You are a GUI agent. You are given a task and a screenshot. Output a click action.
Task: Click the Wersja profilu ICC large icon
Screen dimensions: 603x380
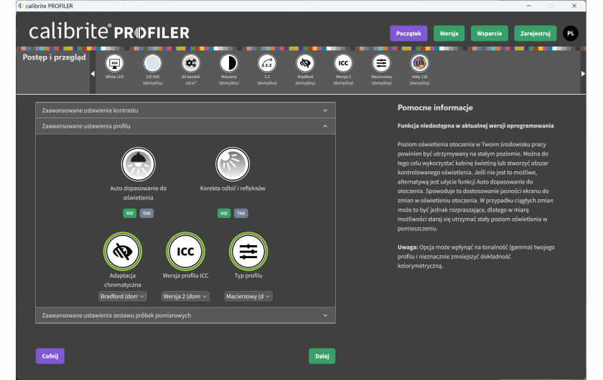185,251
